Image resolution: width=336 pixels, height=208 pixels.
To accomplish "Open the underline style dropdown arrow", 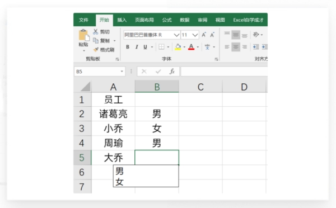I will (152, 47).
